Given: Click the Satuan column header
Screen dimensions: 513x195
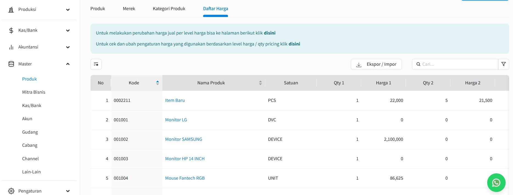Looking at the screenshot, I should (291, 83).
